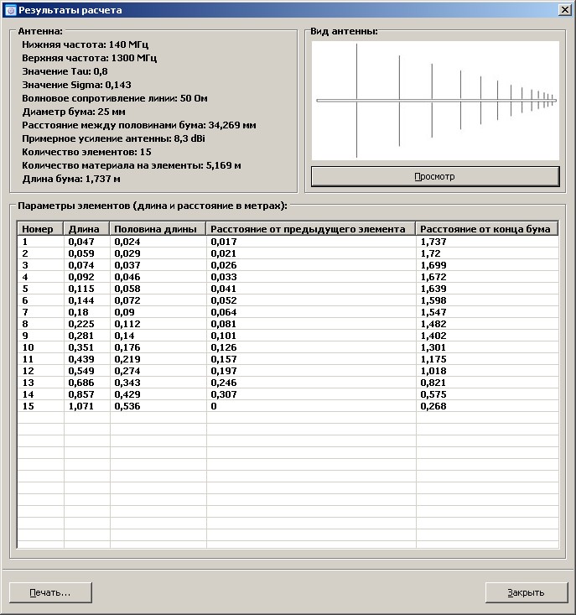The height and width of the screenshot is (615, 576).
Task: Click the Верхняя частота: 1300 МГц line
Action: pos(90,58)
